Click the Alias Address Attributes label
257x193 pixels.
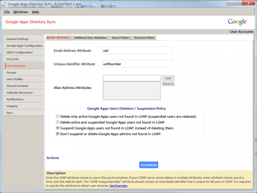coord(73,88)
